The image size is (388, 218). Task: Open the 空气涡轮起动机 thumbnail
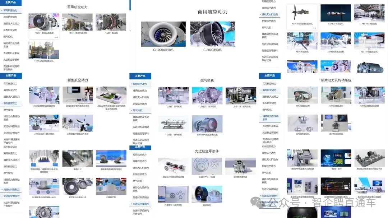pyautogui.click(x=302, y=123)
